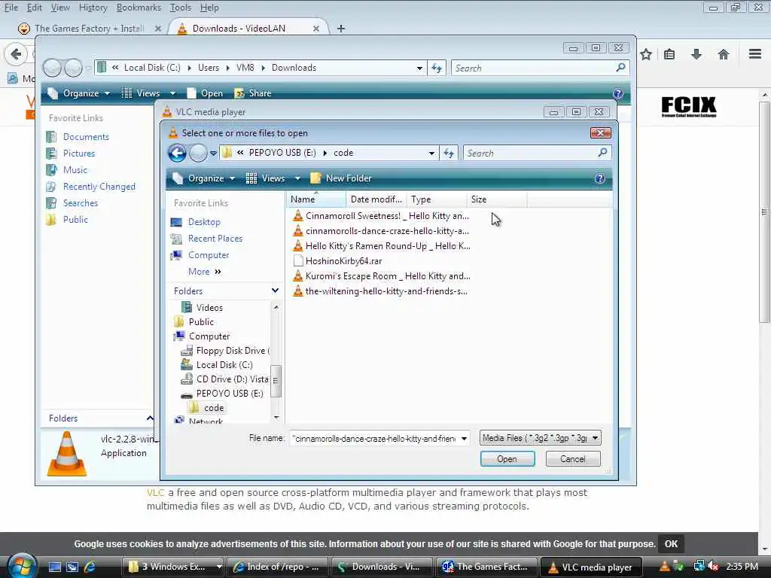Select PEPOYO USB (E:) in folder tree
Viewport: 771px width, 578px height.
click(222, 394)
